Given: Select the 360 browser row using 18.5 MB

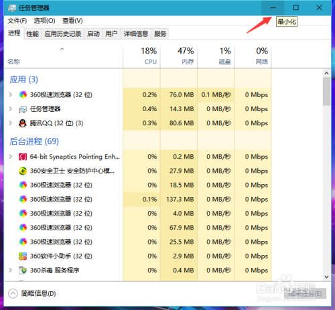Looking at the screenshot, I should point(138,185).
